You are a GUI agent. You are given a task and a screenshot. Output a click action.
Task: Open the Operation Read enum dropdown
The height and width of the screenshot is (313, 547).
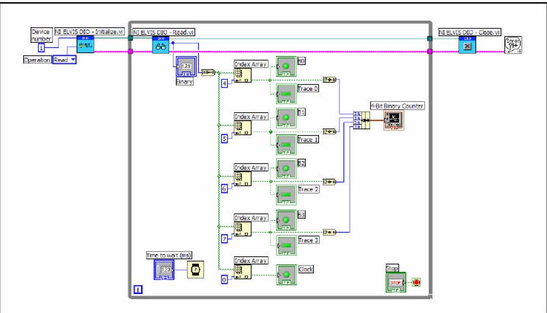pyautogui.click(x=64, y=60)
